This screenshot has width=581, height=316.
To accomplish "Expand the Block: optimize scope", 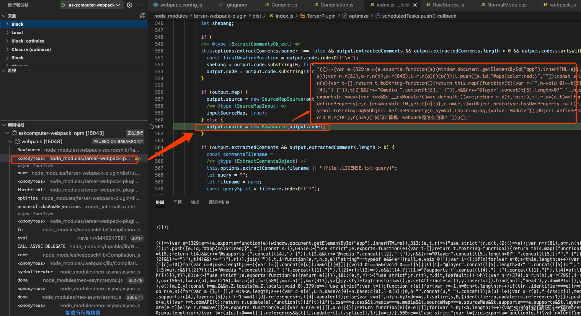I will (74, 41).
